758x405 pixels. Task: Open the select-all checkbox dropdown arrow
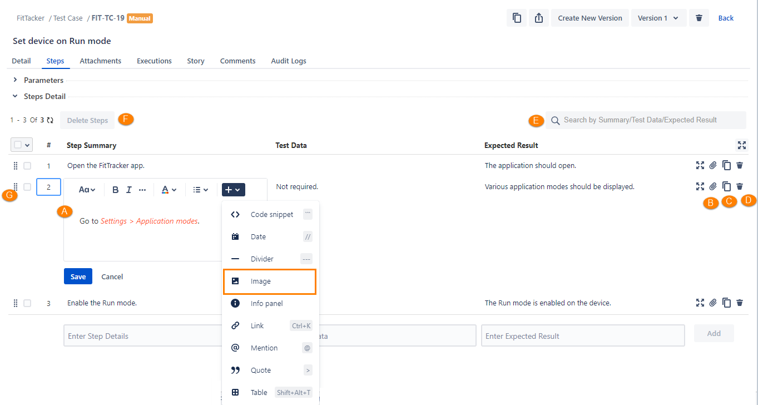coord(28,145)
